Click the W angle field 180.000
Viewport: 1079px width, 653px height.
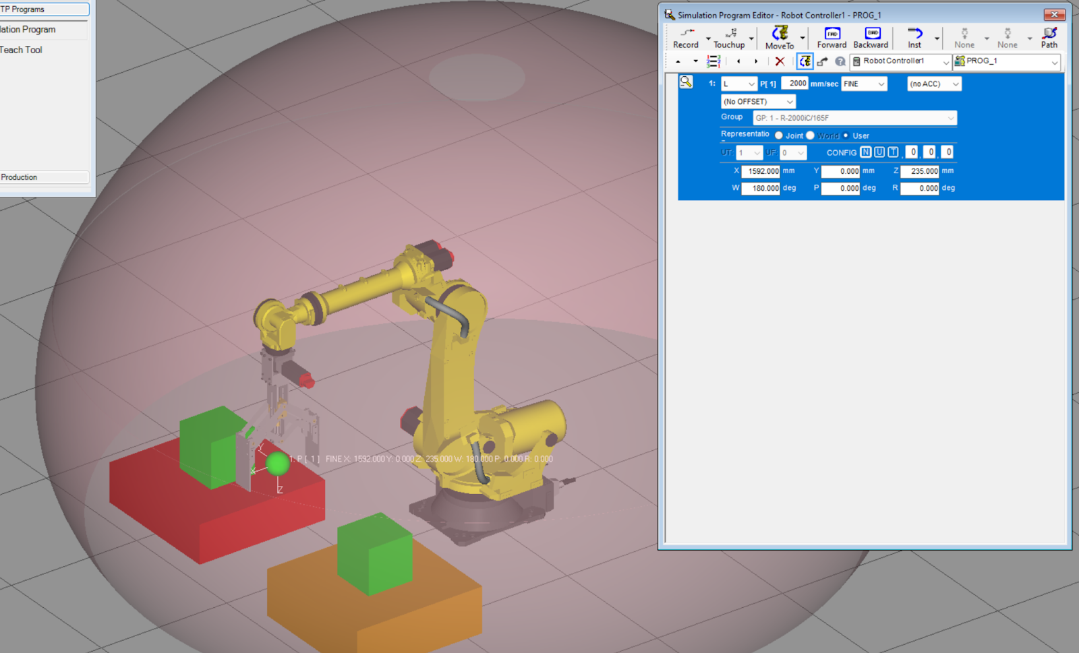(x=761, y=189)
